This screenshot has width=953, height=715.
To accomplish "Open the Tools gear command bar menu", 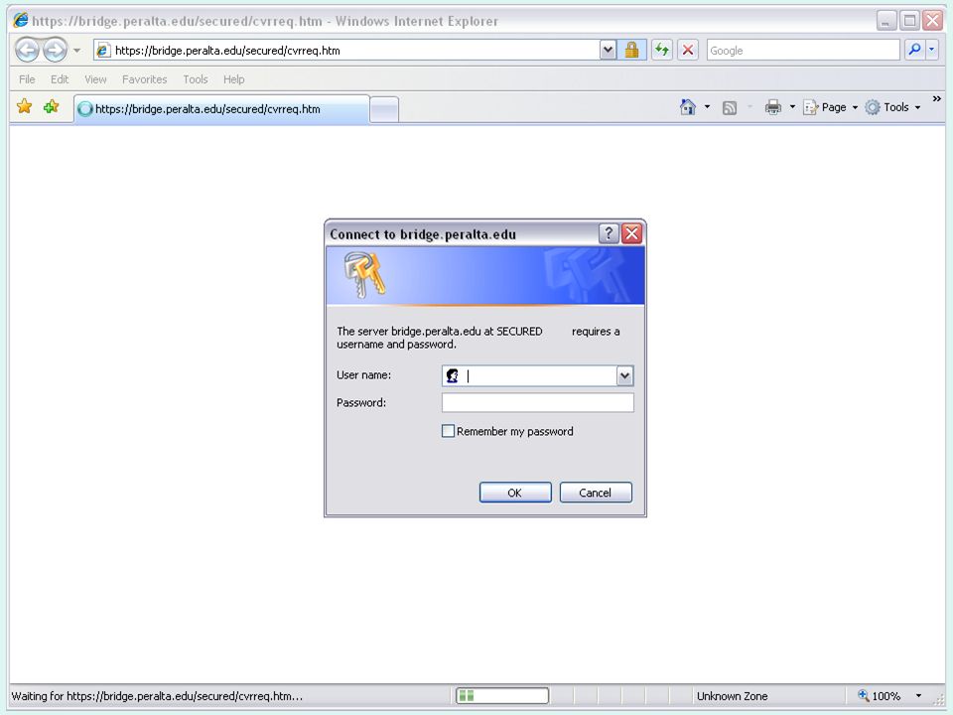I will pos(892,107).
